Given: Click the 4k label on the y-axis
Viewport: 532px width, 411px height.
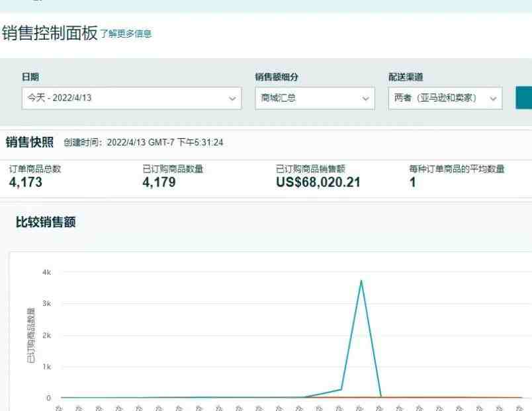Looking at the screenshot, I should 46,272.
